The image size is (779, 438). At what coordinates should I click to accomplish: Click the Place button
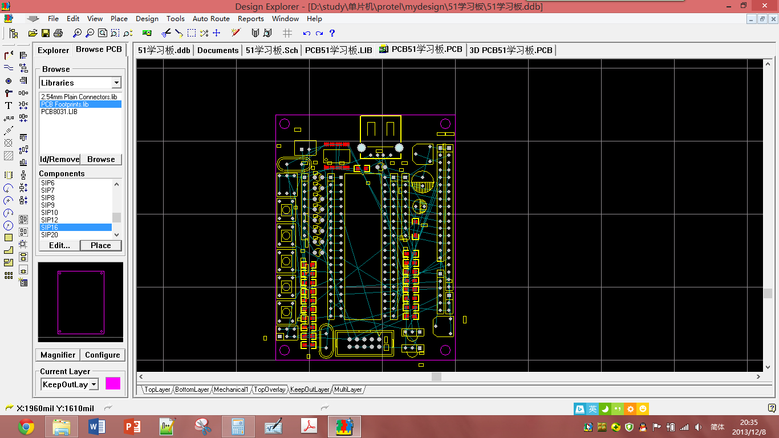(x=101, y=245)
